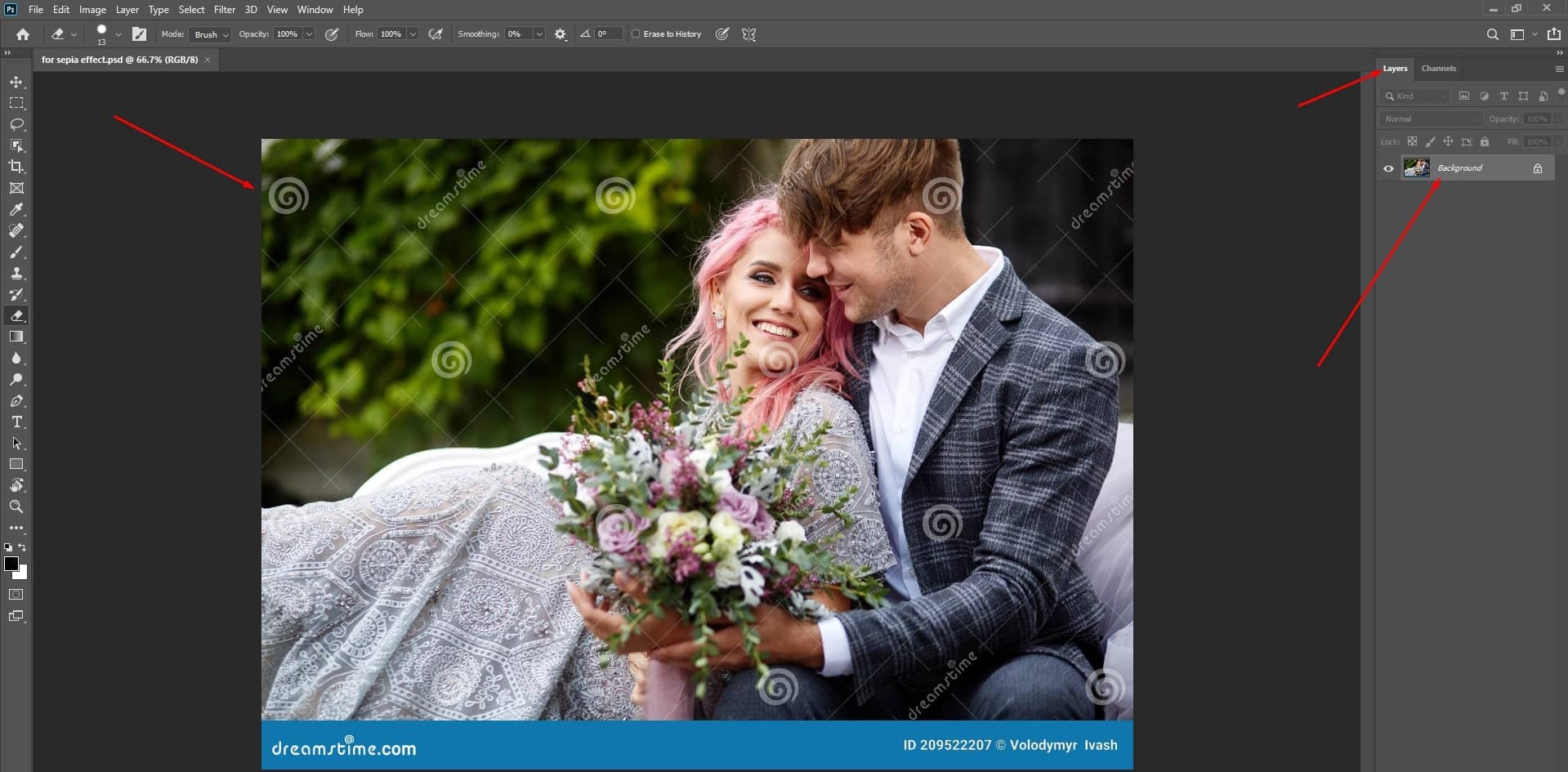Open the Filter menu
The image size is (1568, 772).
(224, 9)
